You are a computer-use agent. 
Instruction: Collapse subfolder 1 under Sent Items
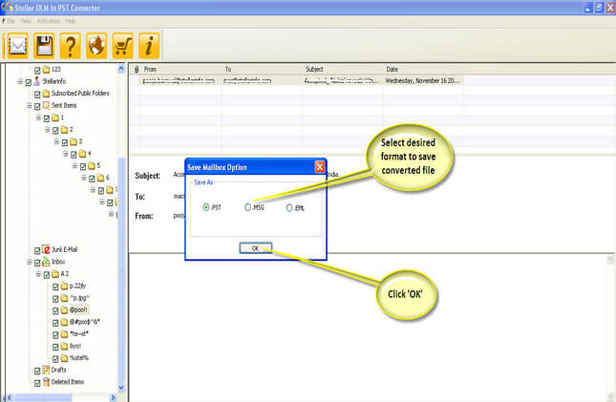click(38, 117)
